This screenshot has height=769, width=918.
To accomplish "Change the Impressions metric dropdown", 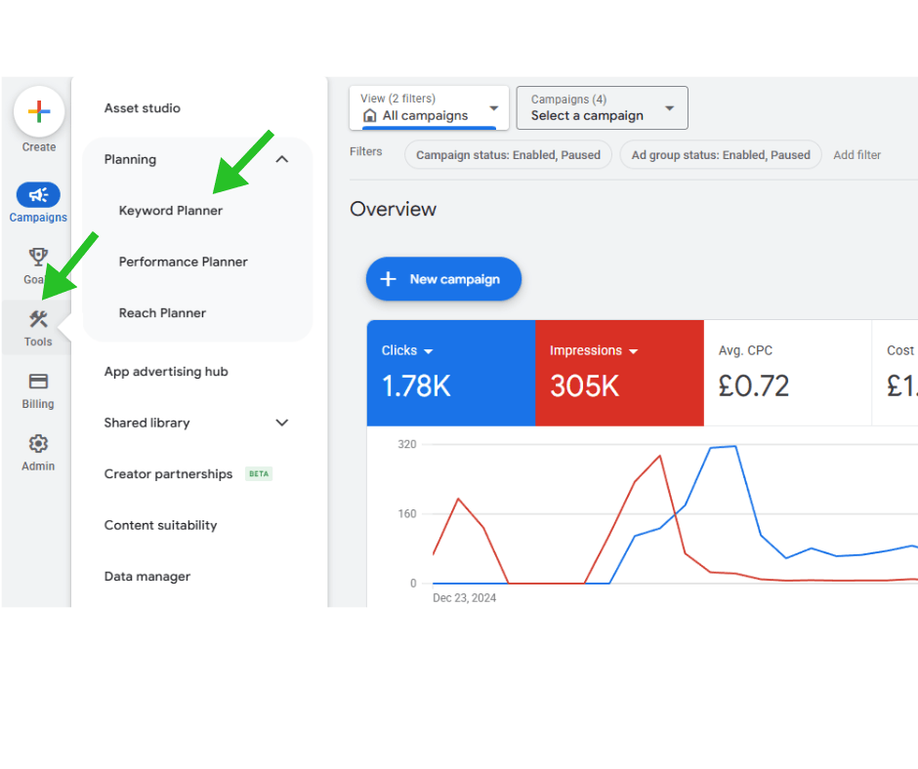I will click(x=633, y=351).
